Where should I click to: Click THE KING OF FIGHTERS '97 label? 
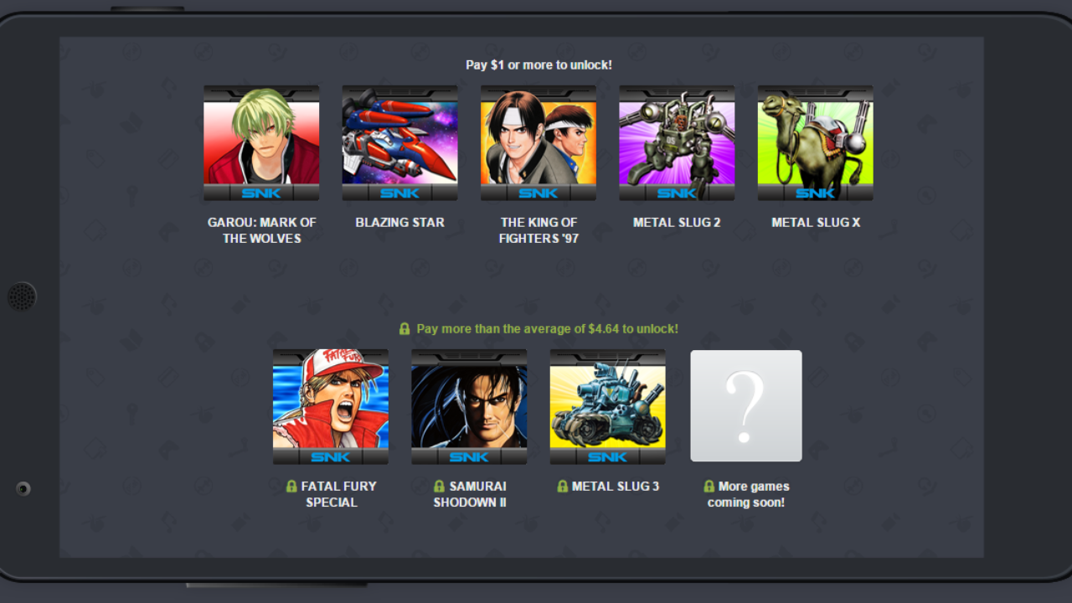[x=539, y=230]
